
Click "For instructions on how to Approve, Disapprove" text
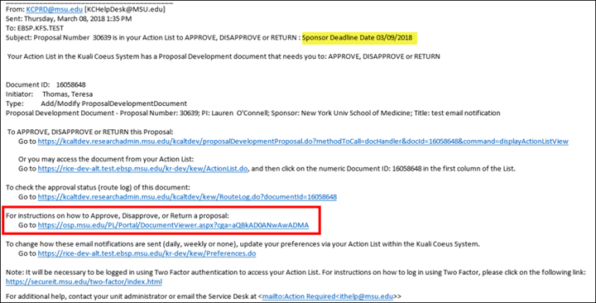tap(118, 216)
